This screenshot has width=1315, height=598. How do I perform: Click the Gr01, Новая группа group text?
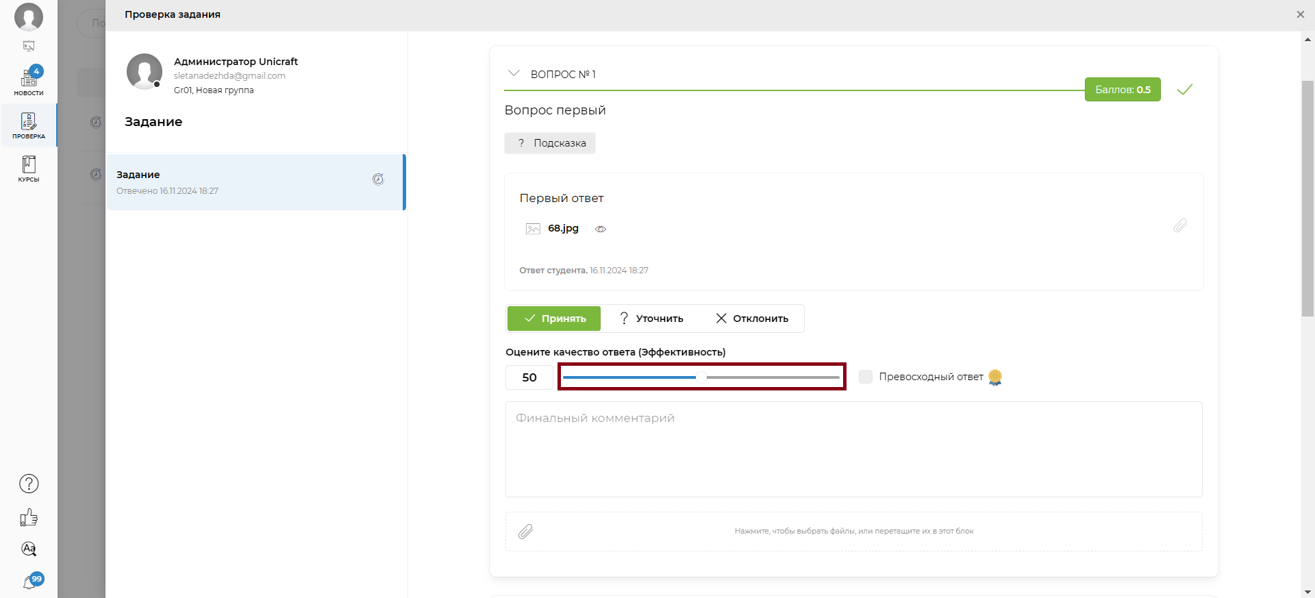[214, 90]
